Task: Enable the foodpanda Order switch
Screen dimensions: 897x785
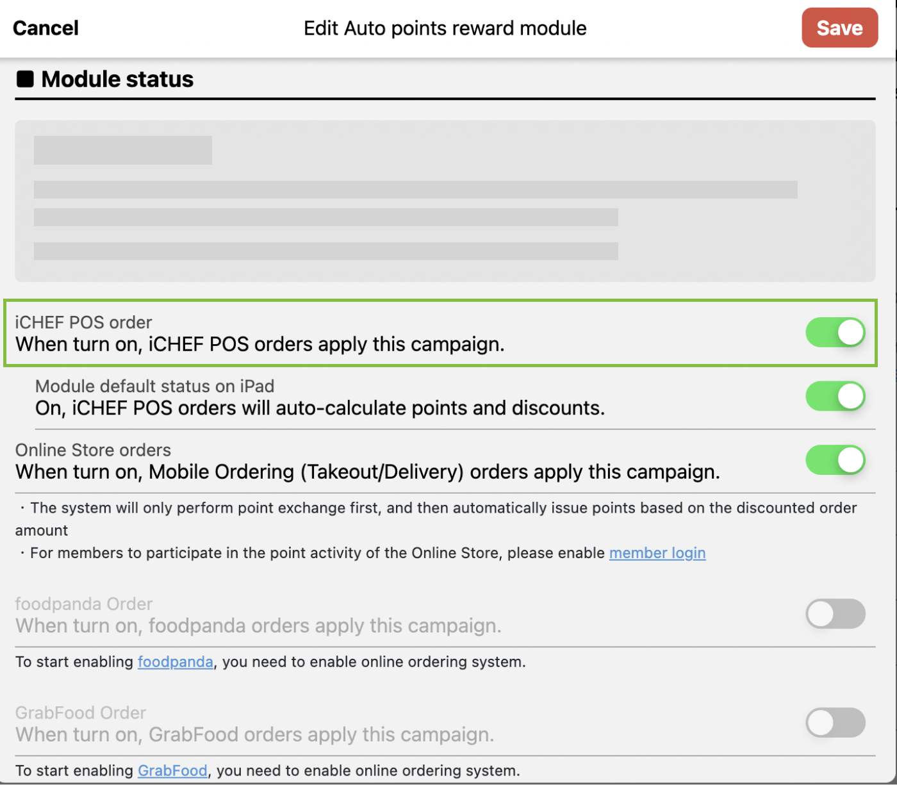Action: [x=835, y=614]
